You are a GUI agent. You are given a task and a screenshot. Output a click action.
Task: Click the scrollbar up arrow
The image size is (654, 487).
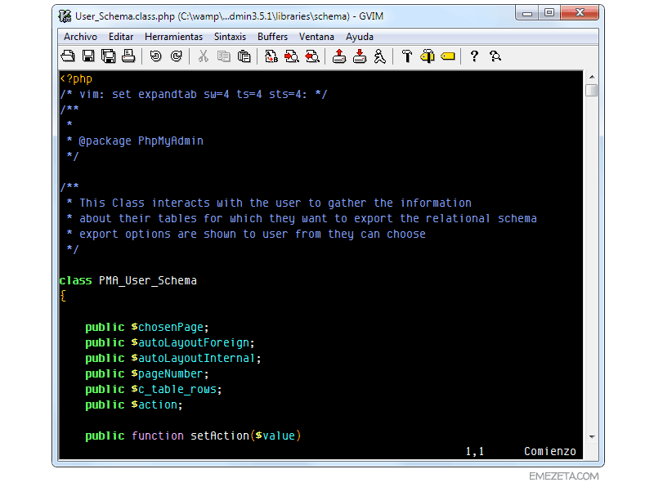(x=591, y=77)
